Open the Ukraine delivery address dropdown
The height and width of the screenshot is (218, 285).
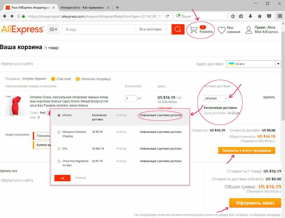pyautogui.click(x=254, y=64)
